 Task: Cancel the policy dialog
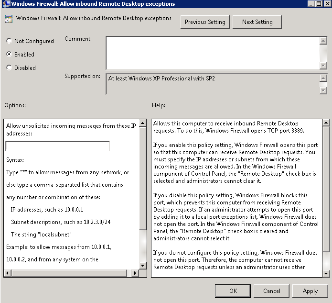click(x=271, y=291)
